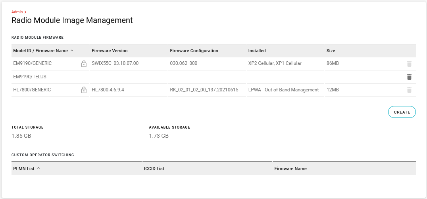Click the trash icon in HL7800/GENERIC row
Image resolution: width=427 pixels, height=199 pixels.
tap(409, 90)
